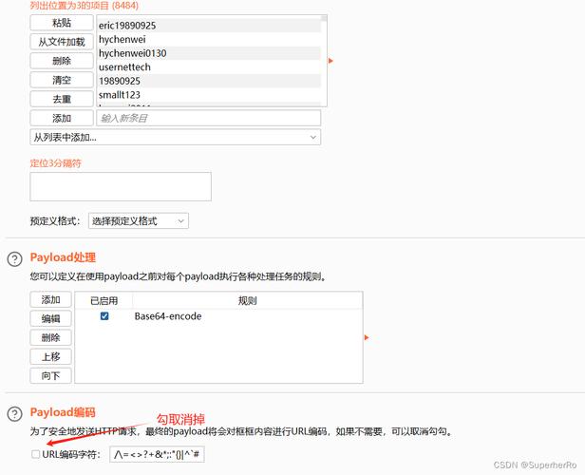This screenshot has height=475, width=585.
Task: Click 删除 in the Payload处理 section
Action: (50, 337)
